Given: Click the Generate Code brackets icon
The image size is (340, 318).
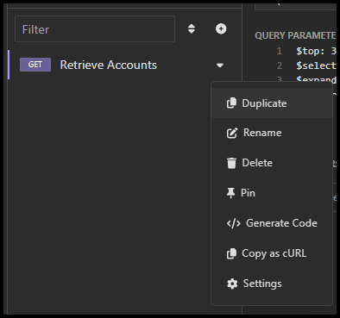Looking at the screenshot, I should pos(234,223).
